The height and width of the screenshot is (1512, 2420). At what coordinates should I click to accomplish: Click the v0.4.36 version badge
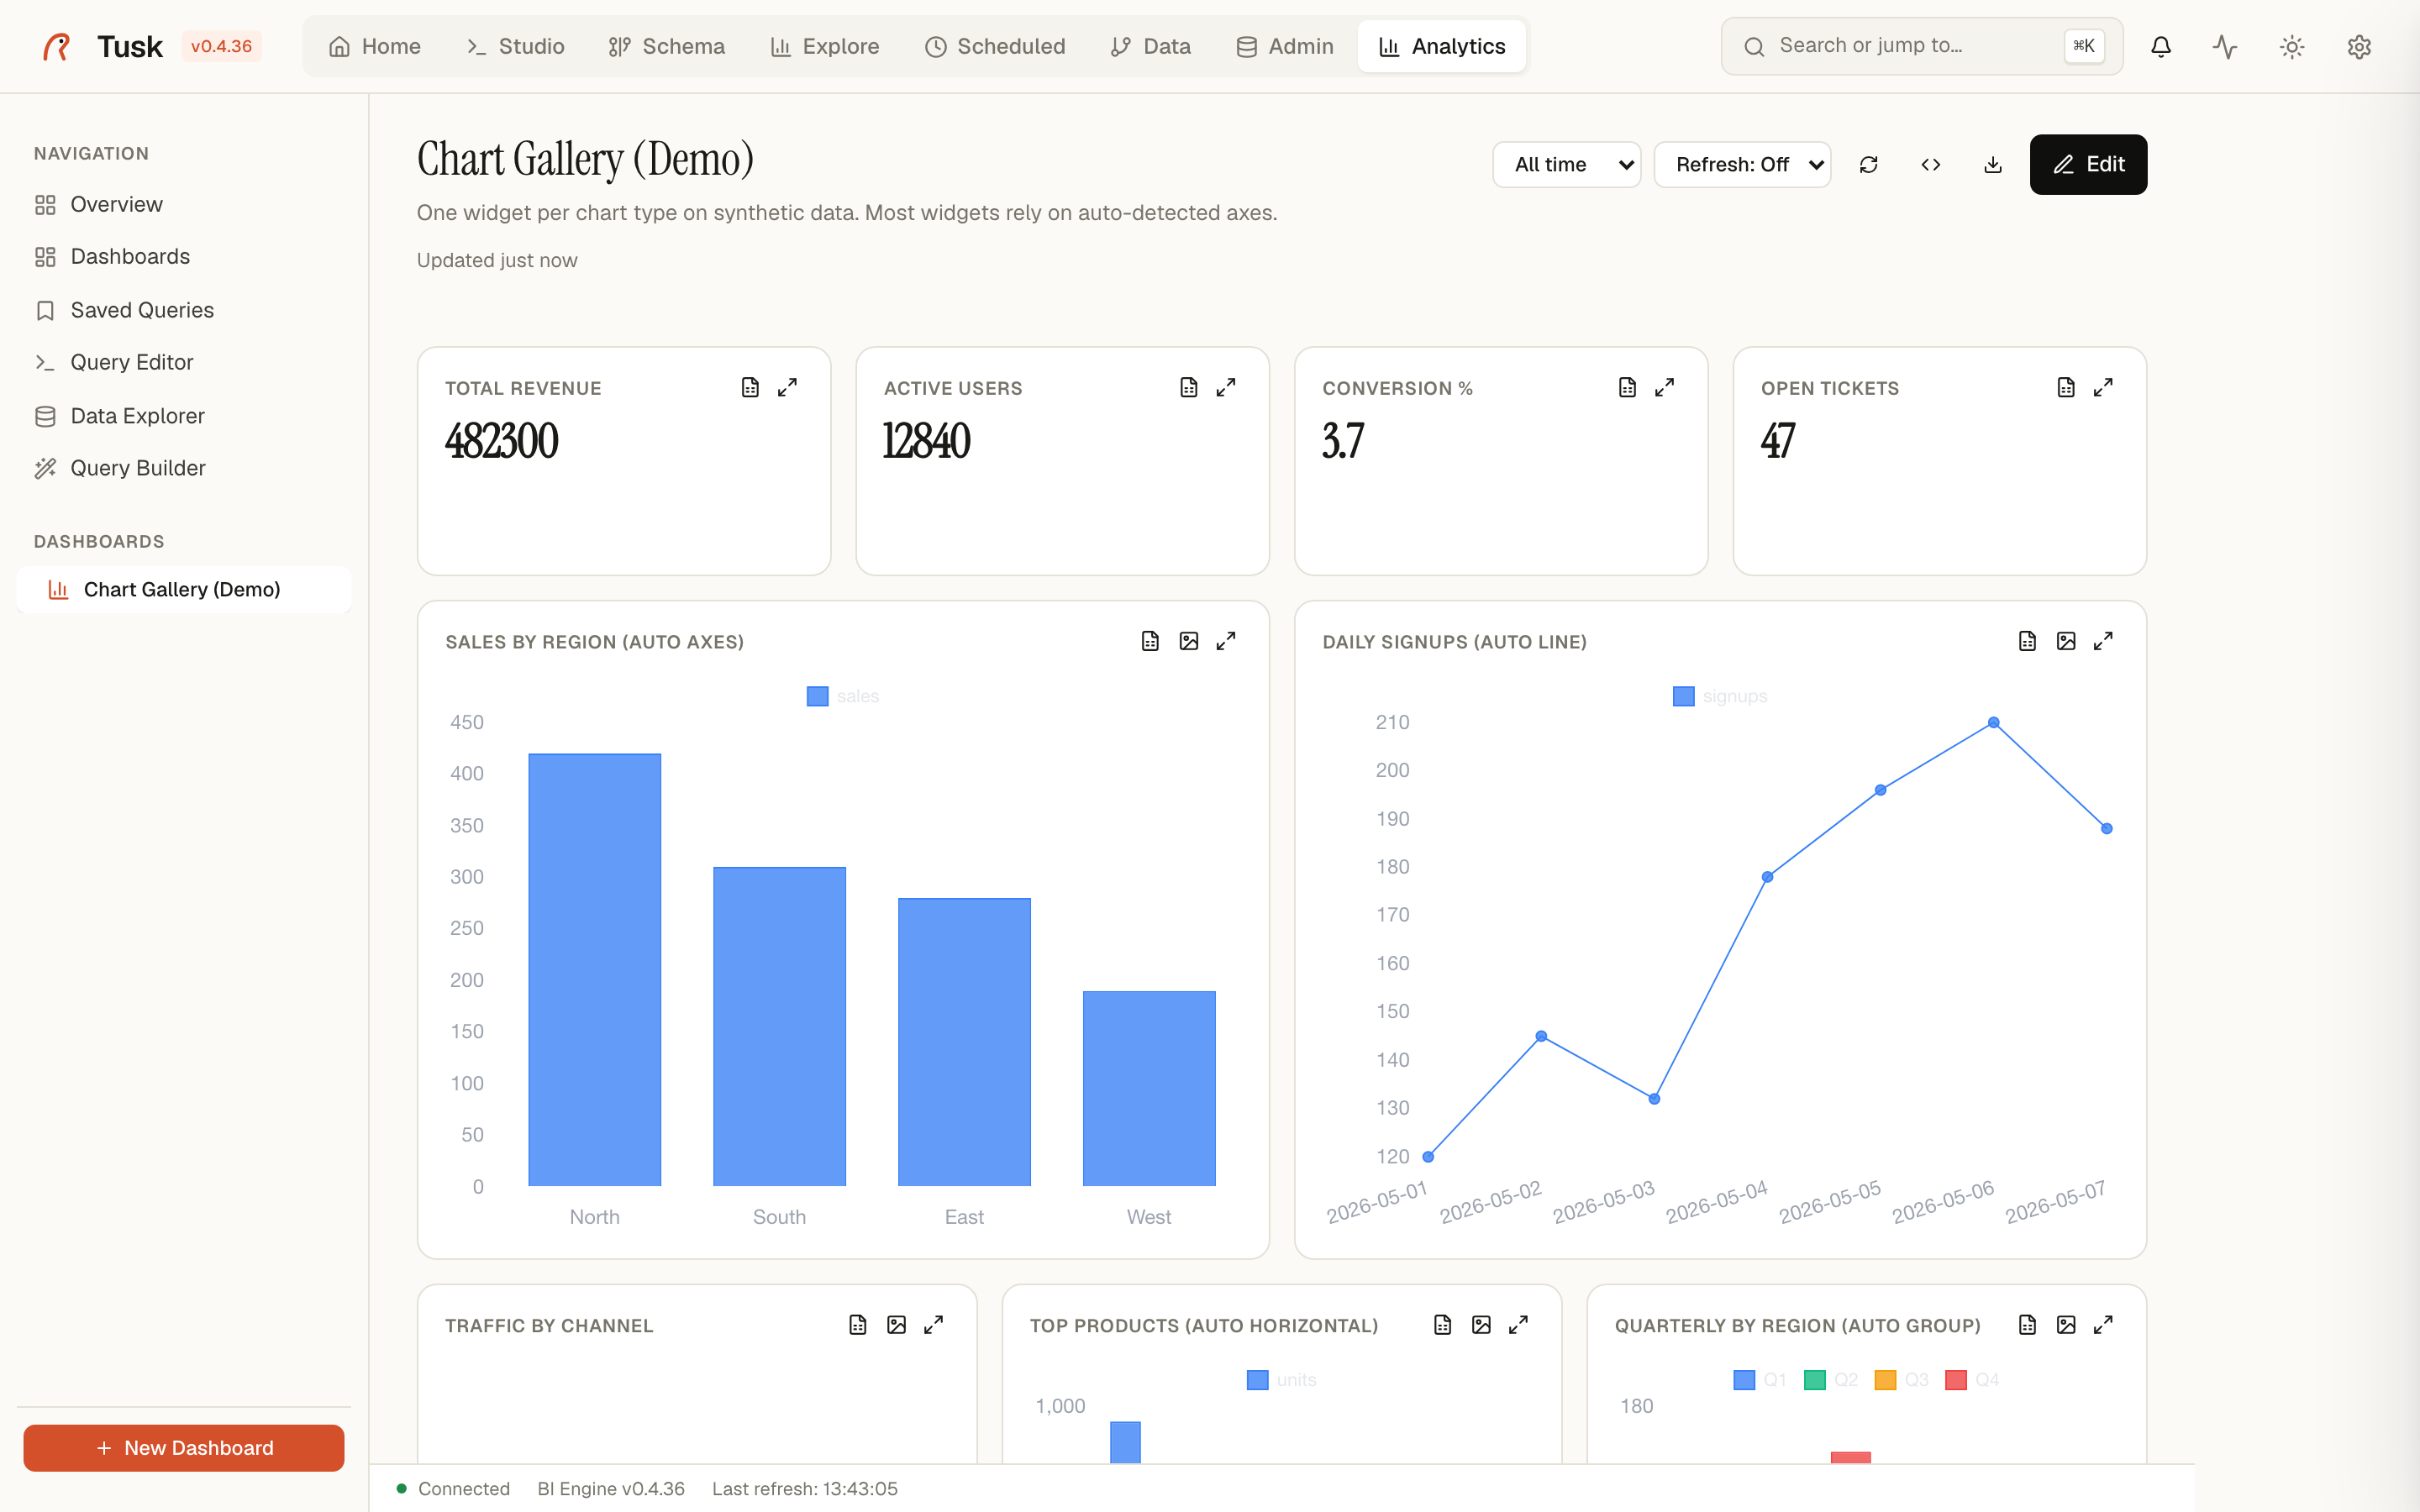point(221,46)
